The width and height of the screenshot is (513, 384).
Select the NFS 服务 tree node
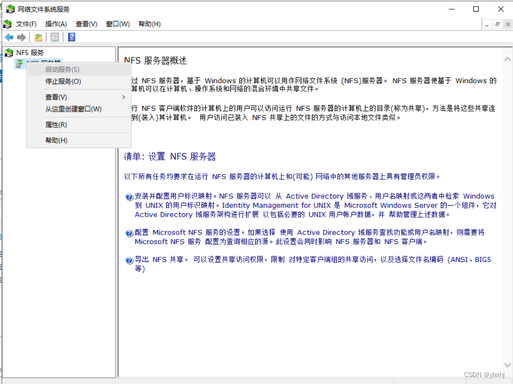[x=30, y=53]
